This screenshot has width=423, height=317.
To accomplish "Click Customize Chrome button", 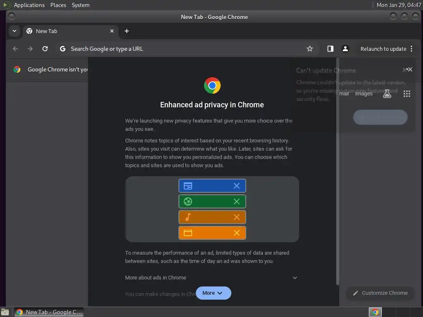I will 380,293.
